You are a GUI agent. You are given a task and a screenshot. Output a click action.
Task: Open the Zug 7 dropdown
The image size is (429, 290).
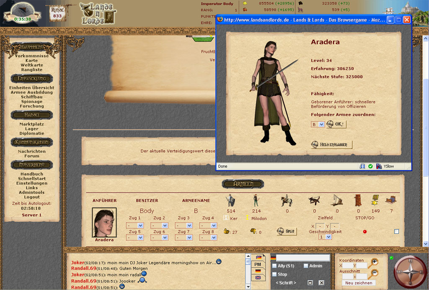click(x=183, y=238)
